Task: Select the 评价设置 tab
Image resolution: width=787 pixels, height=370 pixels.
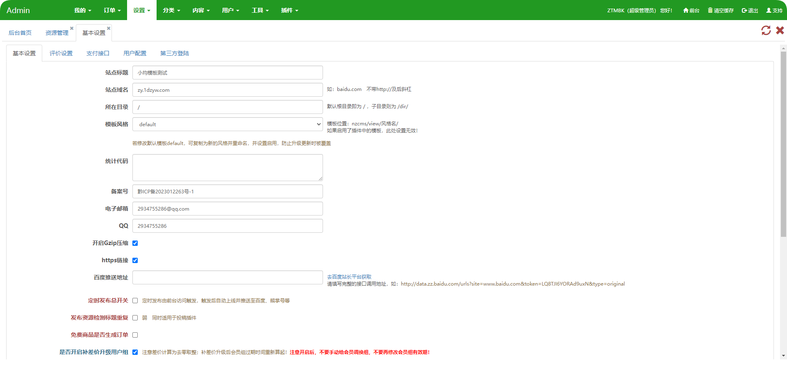Action: click(x=61, y=53)
